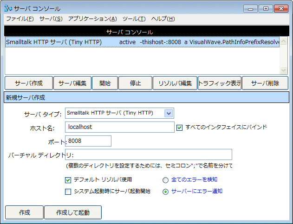Toggle すべてのインタフェイスにバインド checkbox
The height and width of the screenshot is (224, 293).
pyautogui.click(x=180, y=127)
